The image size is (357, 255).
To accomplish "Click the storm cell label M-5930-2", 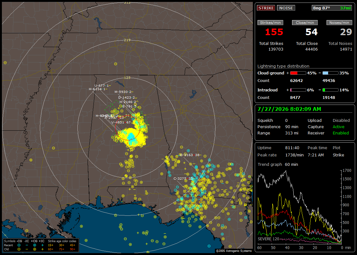I will (x=123, y=92).
